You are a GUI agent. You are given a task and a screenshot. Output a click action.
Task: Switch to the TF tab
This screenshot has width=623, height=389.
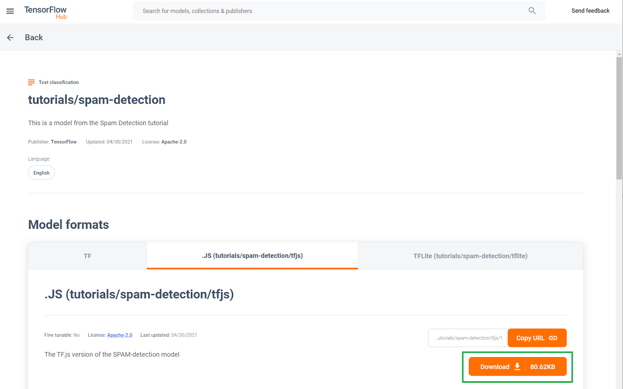point(87,256)
